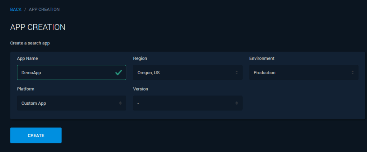Screen dimensions: 367x152
Task: Click the App Name field label
Action: coord(27,58)
